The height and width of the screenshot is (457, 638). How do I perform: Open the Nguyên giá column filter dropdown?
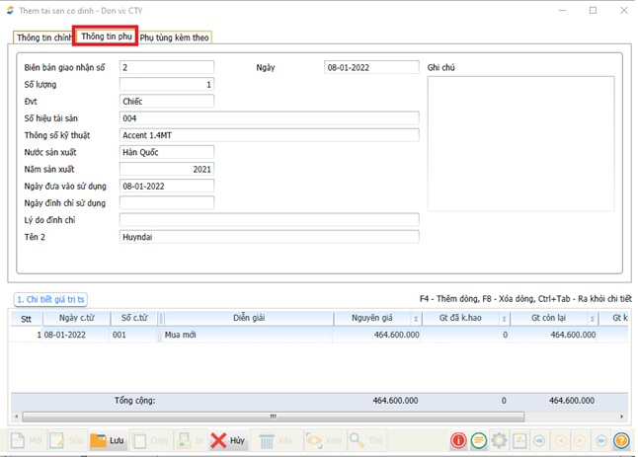(416, 319)
